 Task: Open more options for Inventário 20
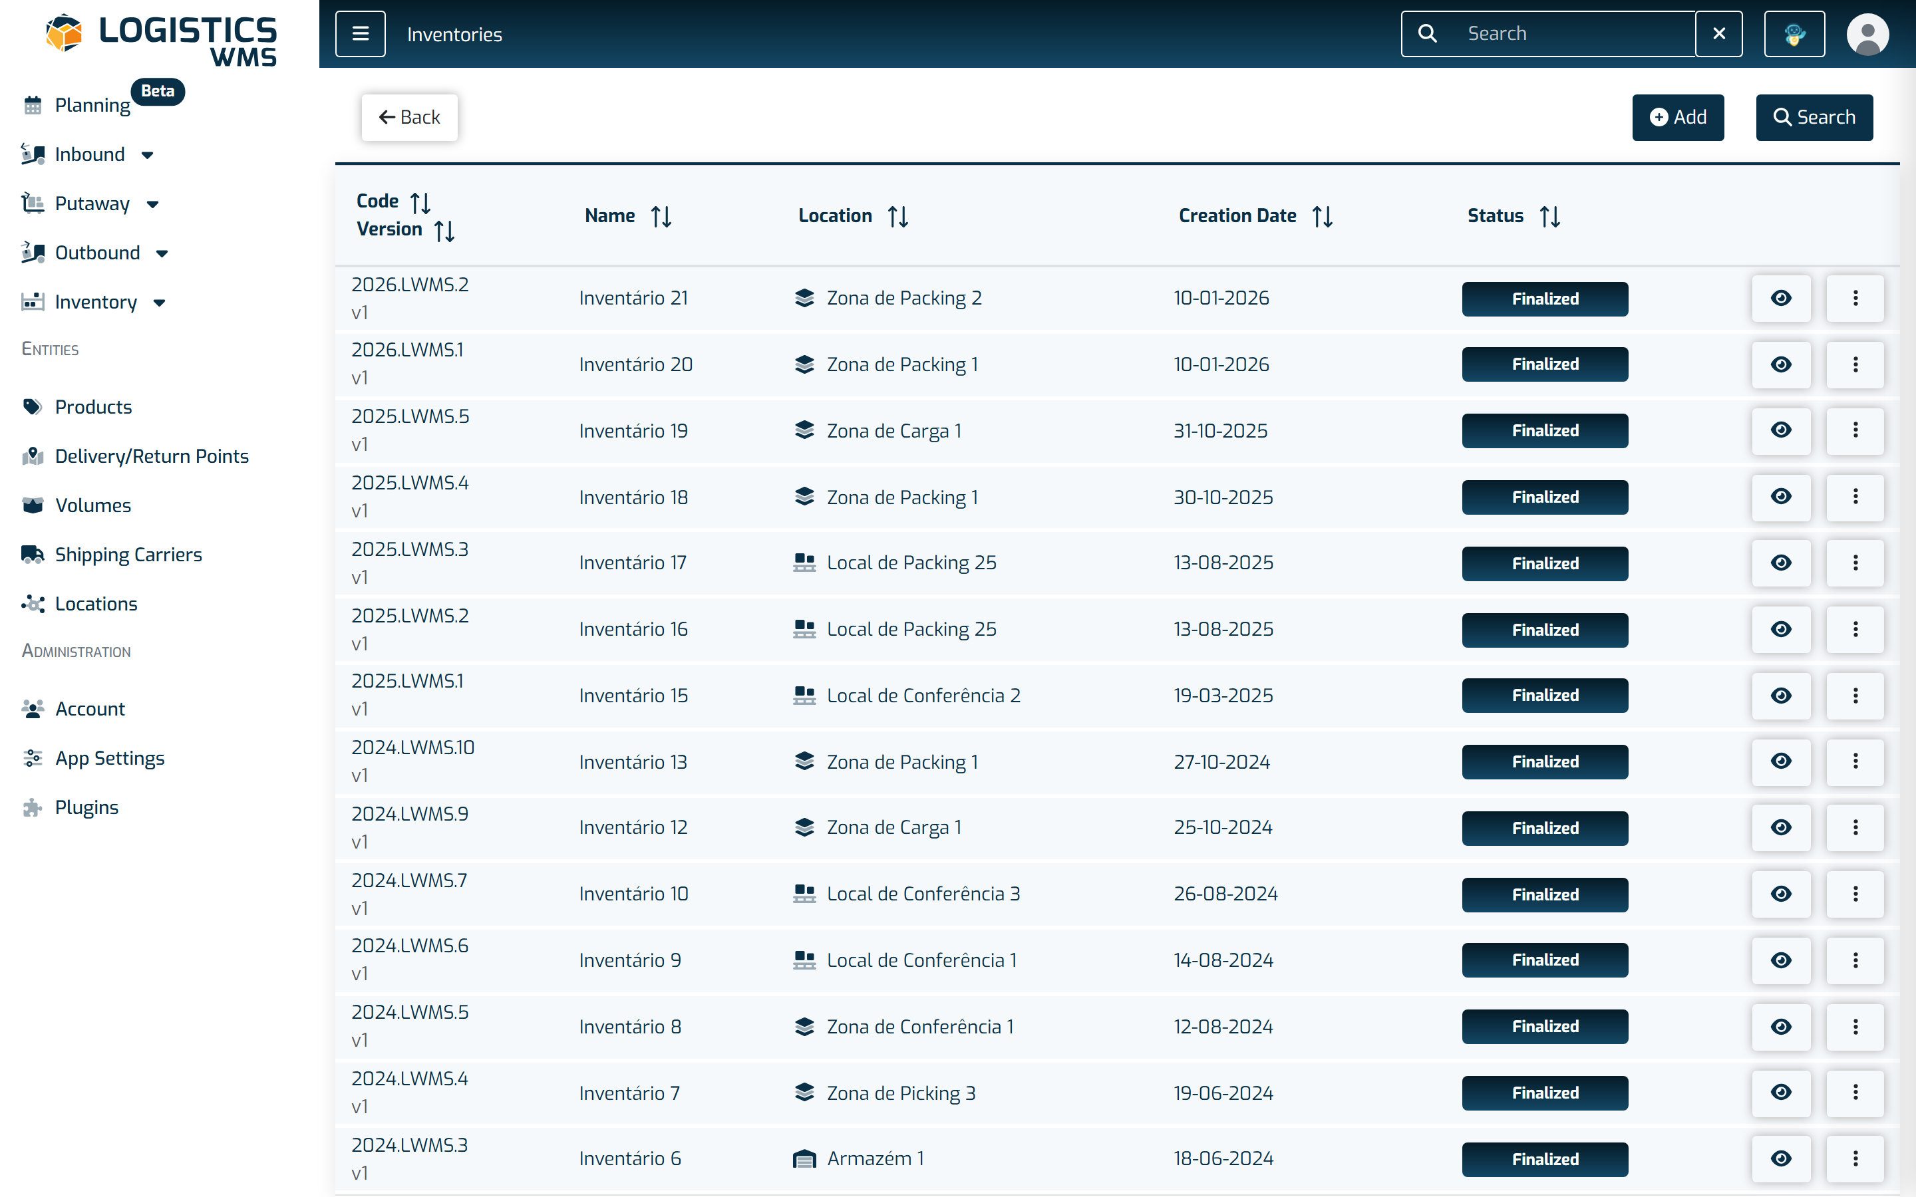[1855, 364]
